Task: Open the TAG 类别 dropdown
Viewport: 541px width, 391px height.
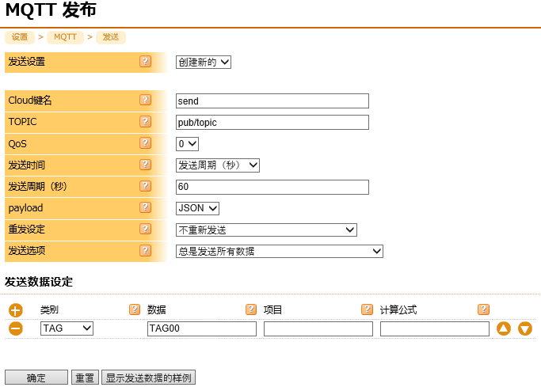Action: (x=67, y=328)
